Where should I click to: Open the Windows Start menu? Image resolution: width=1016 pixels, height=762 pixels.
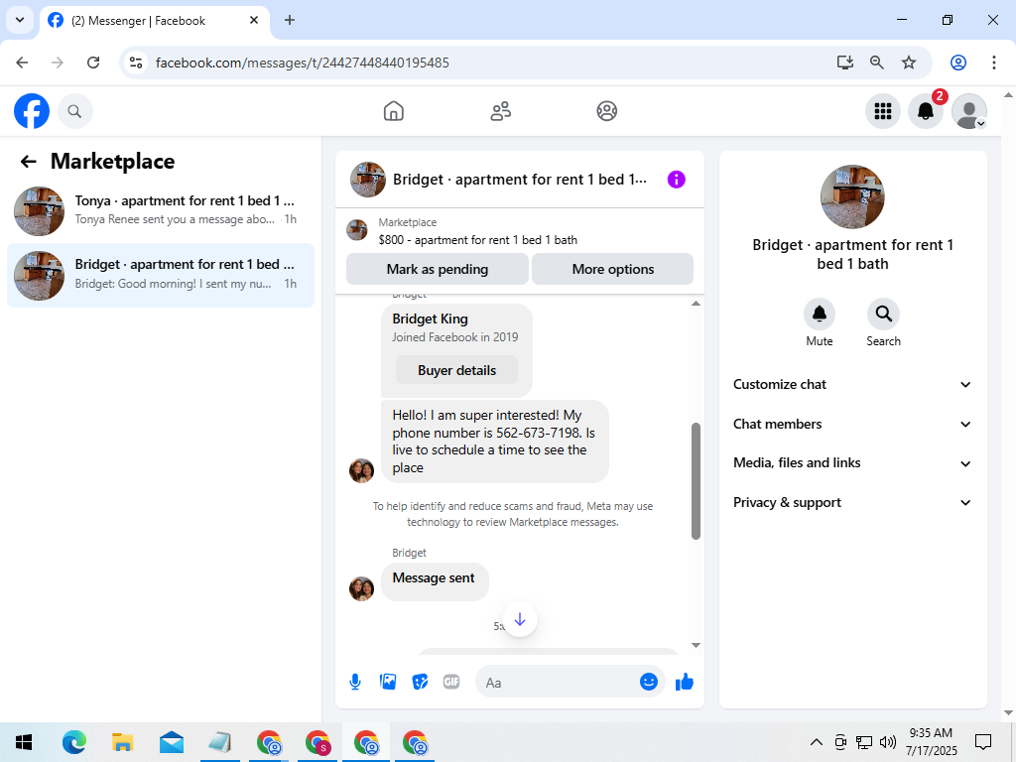[24, 742]
